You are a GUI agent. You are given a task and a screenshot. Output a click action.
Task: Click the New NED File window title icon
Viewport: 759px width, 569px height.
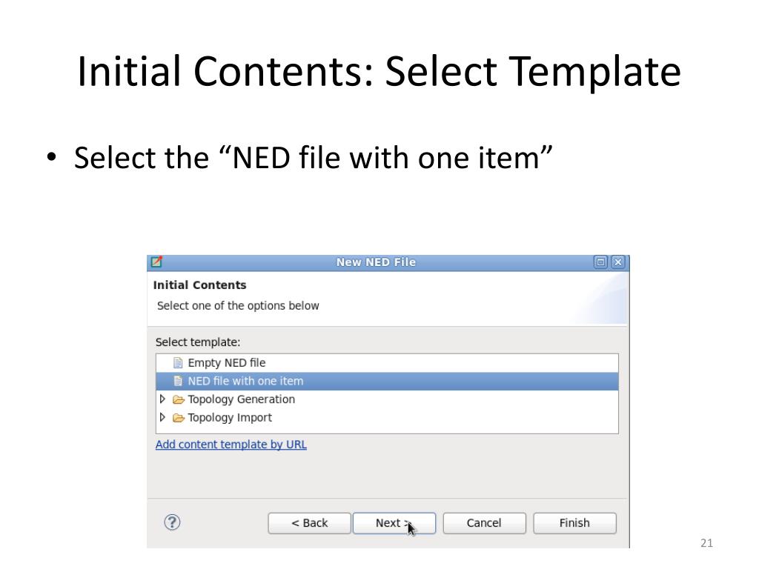156,262
